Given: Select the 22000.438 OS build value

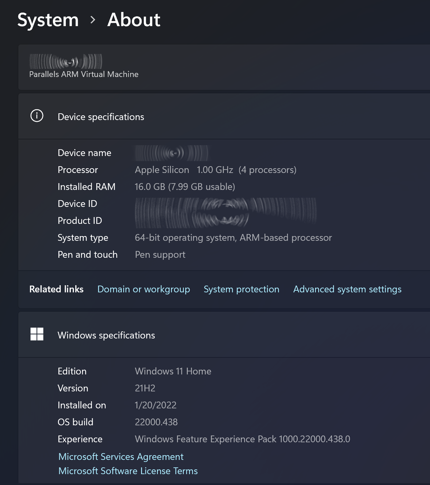Looking at the screenshot, I should pos(156,422).
